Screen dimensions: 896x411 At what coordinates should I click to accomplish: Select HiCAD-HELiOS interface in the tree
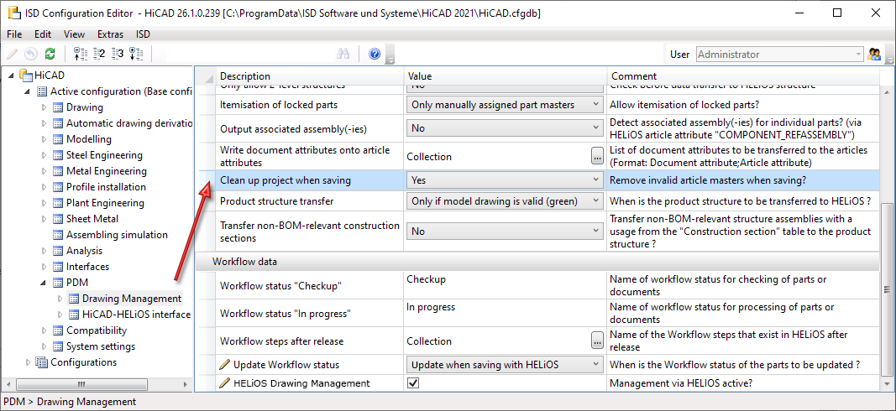click(136, 315)
